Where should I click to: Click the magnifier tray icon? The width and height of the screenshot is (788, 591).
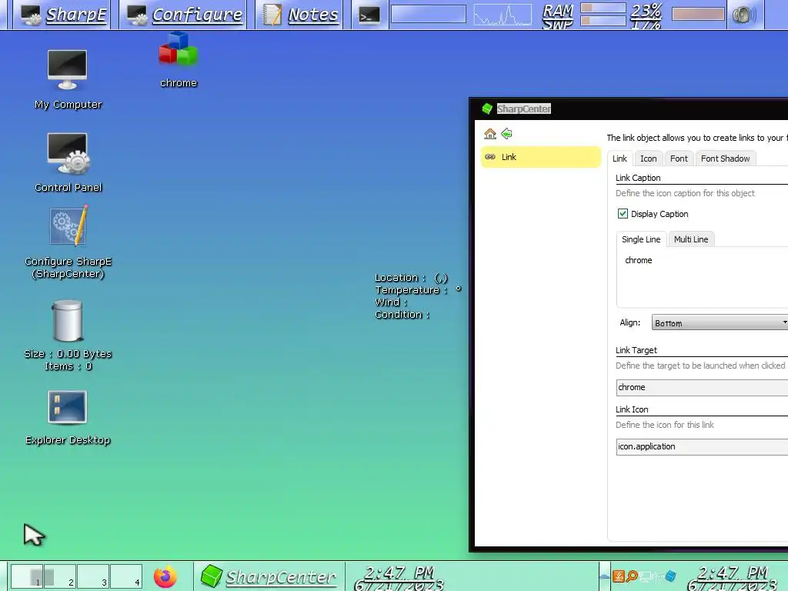[633, 576]
